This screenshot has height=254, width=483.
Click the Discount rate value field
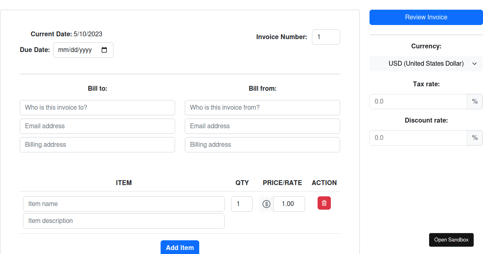tap(418, 137)
